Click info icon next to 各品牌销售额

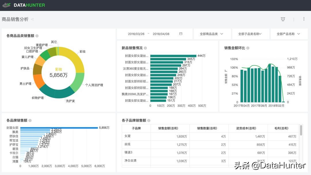pos(30,121)
